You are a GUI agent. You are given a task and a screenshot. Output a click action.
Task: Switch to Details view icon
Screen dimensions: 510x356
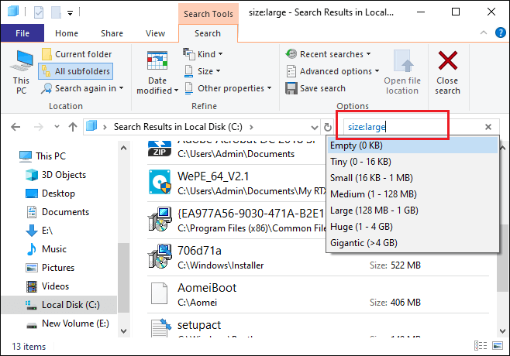pyautogui.click(x=481, y=346)
